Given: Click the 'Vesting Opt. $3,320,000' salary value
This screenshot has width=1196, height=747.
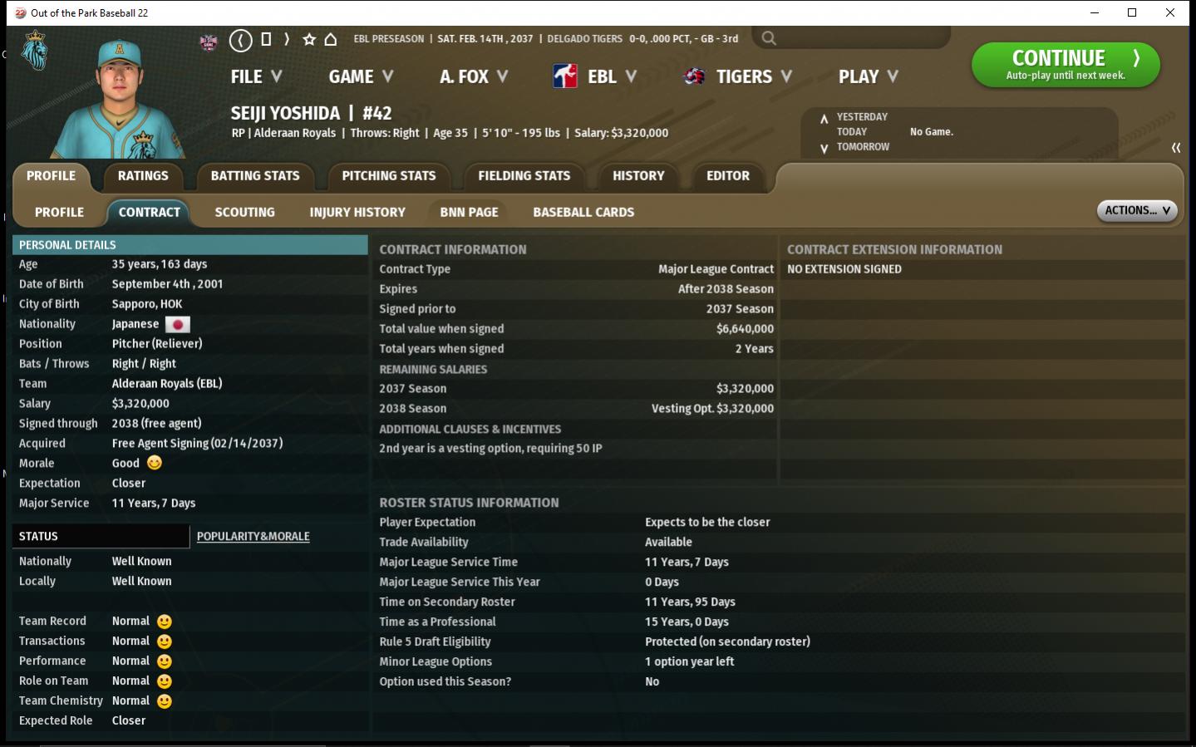Looking at the screenshot, I should 712,409.
